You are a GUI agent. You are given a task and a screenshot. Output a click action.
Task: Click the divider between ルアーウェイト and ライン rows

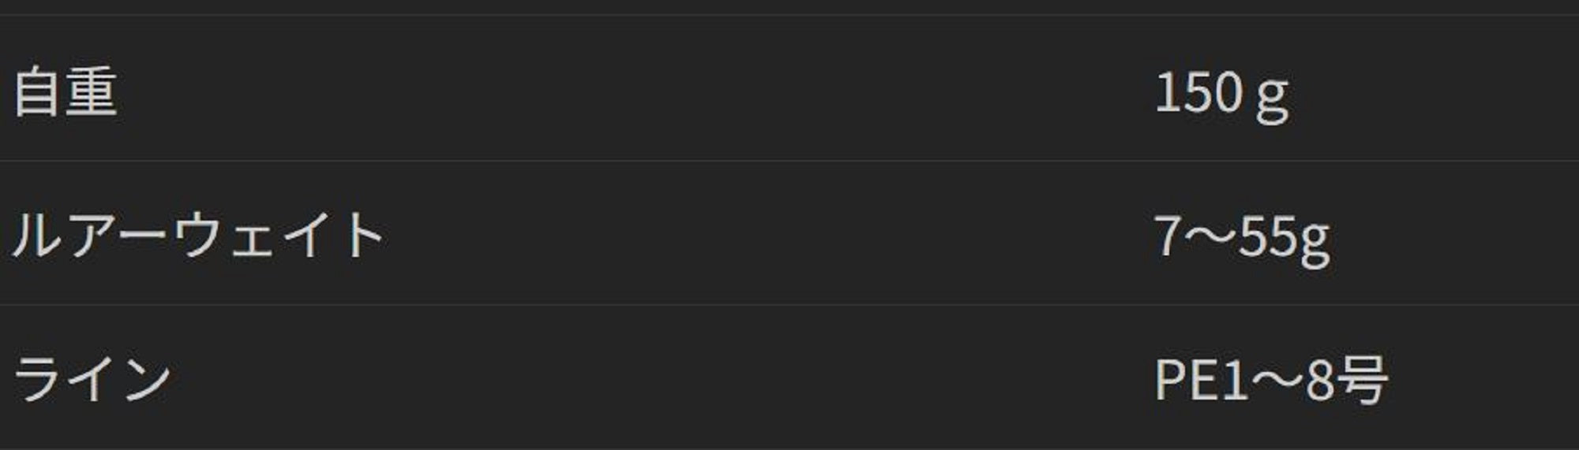789,305
